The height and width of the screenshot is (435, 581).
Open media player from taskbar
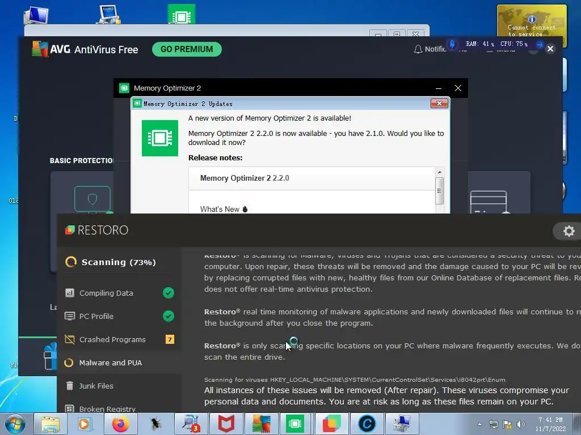[x=85, y=424]
